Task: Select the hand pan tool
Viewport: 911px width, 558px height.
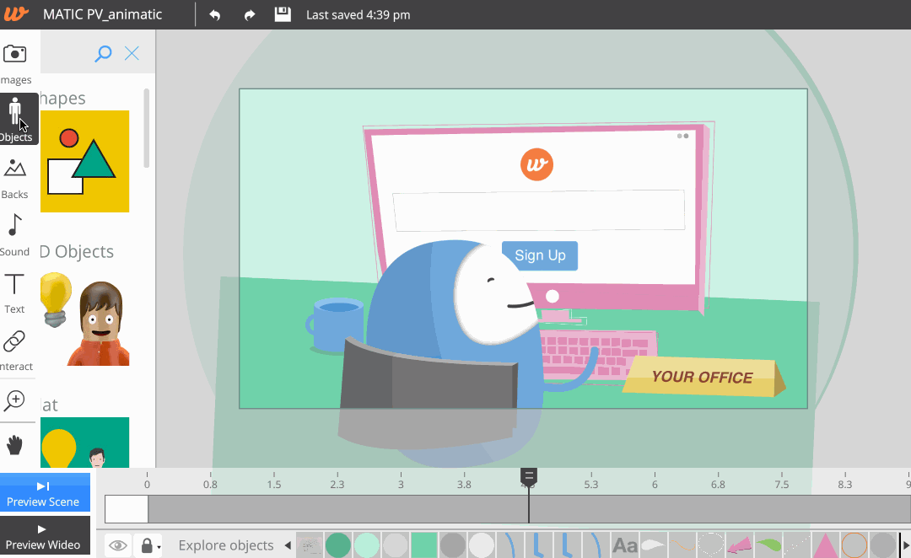Action: tap(14, 446)
